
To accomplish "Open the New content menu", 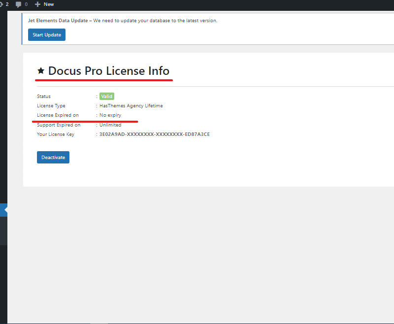I will click(44, 4).
